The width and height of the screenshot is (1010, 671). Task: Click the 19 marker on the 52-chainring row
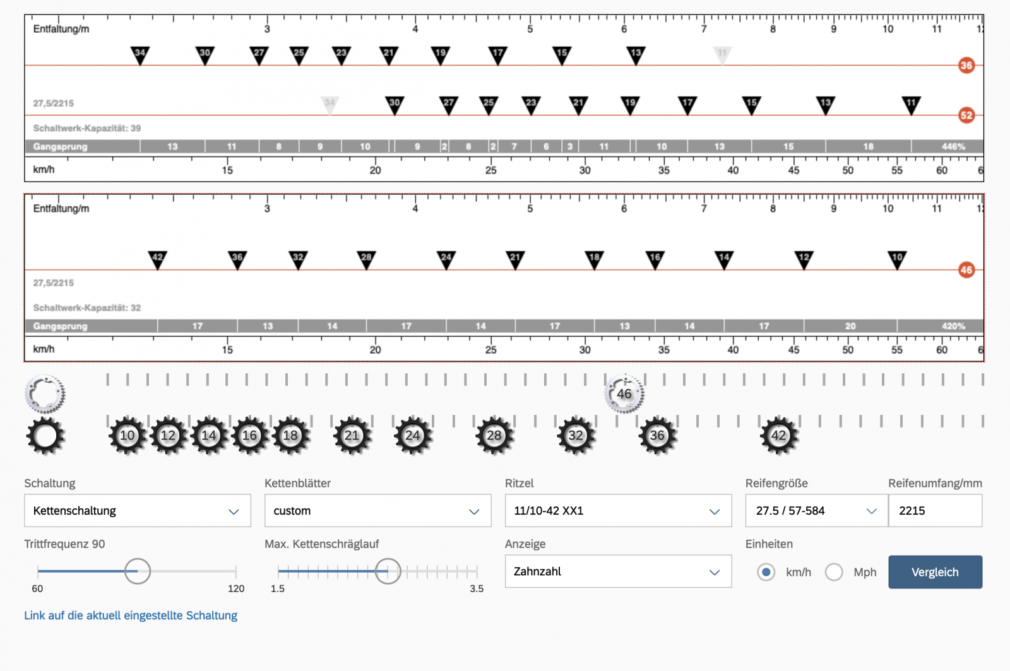point(630,105)
